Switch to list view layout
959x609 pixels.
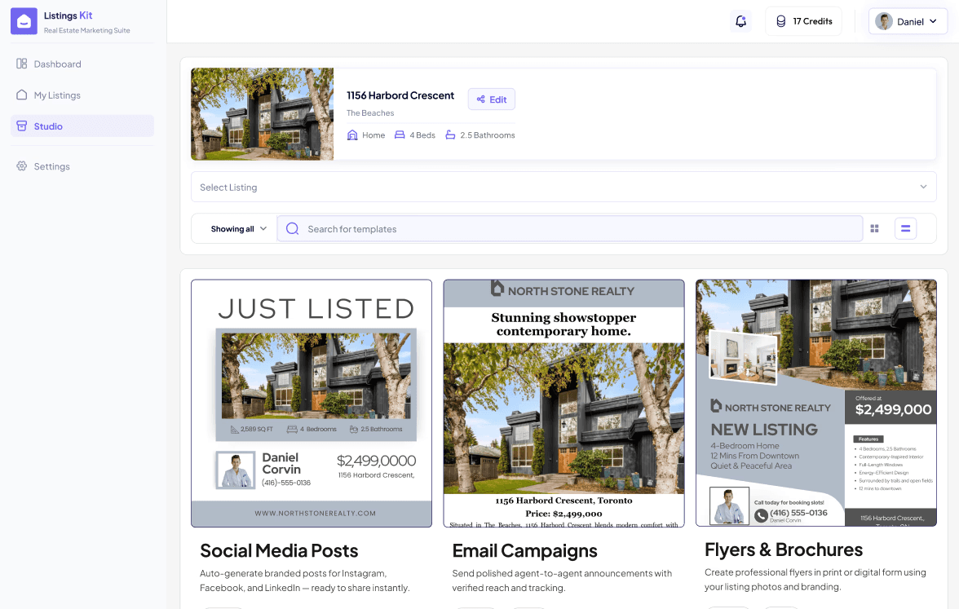(x=905, y=228)
